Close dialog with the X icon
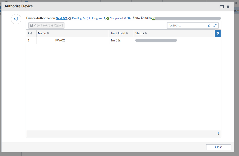This screenshot has width=239, height=156. [228, 7]
